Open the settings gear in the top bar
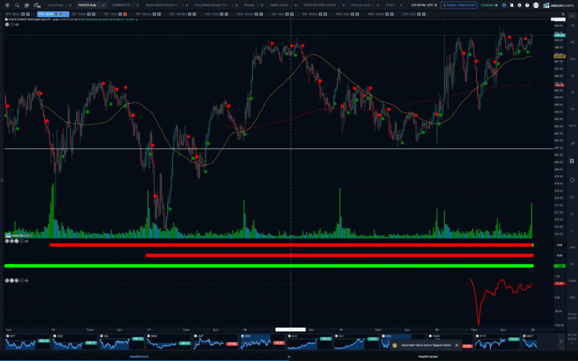Image resolution: width=578 pixels, height=361 pixels. click(x=519, y=5)
